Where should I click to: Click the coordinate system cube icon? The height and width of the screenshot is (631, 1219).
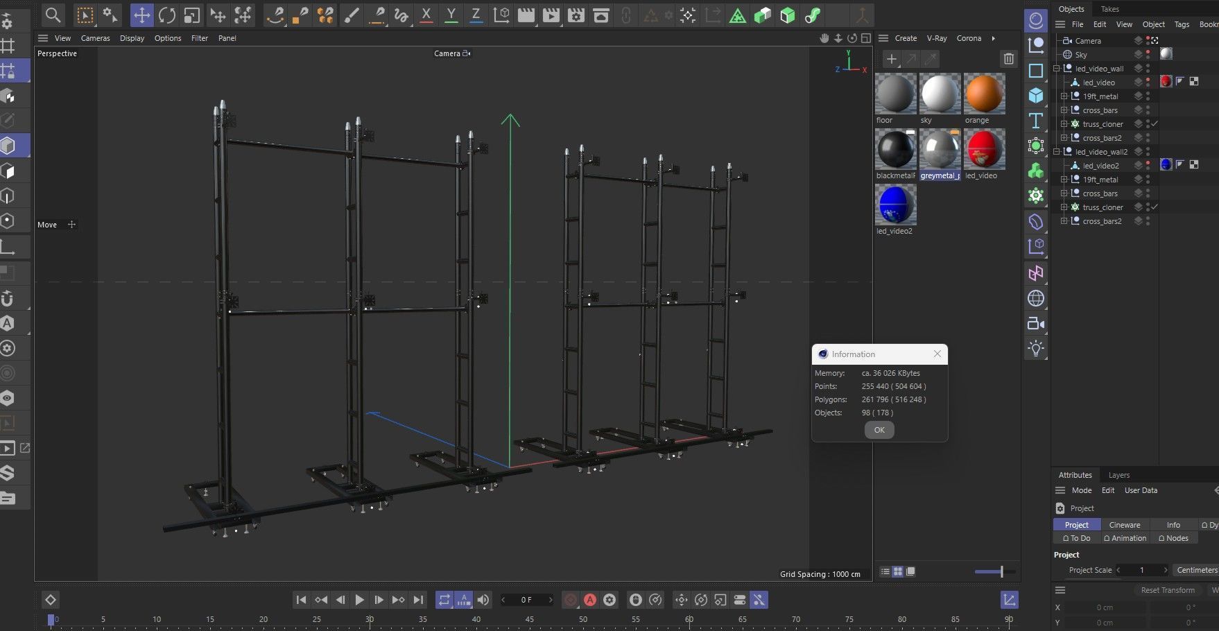[501, 15]
